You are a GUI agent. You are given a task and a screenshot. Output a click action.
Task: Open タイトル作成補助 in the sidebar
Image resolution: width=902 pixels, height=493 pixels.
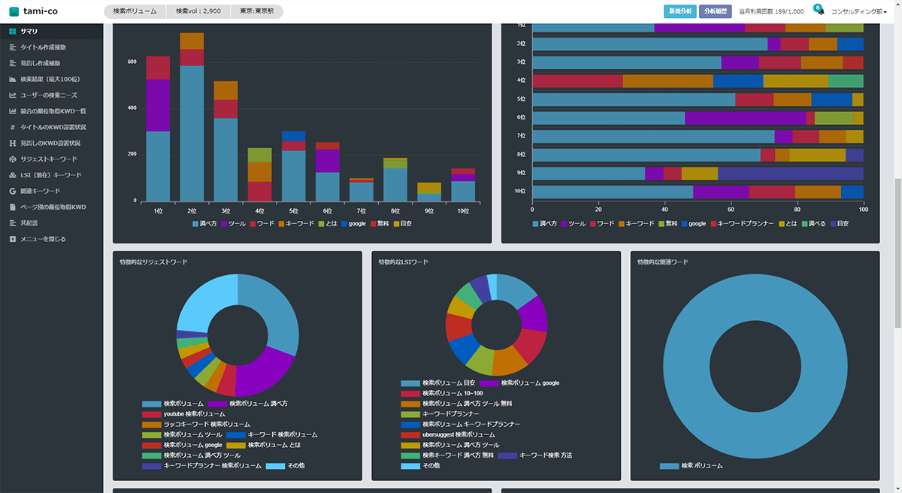[47, 47]
